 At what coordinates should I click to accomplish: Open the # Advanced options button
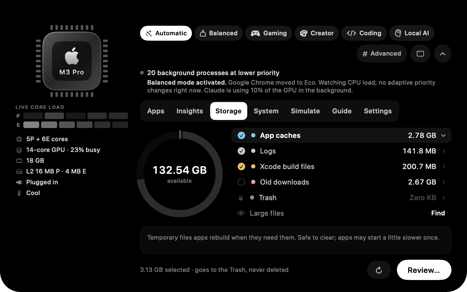tap(382, 54)
